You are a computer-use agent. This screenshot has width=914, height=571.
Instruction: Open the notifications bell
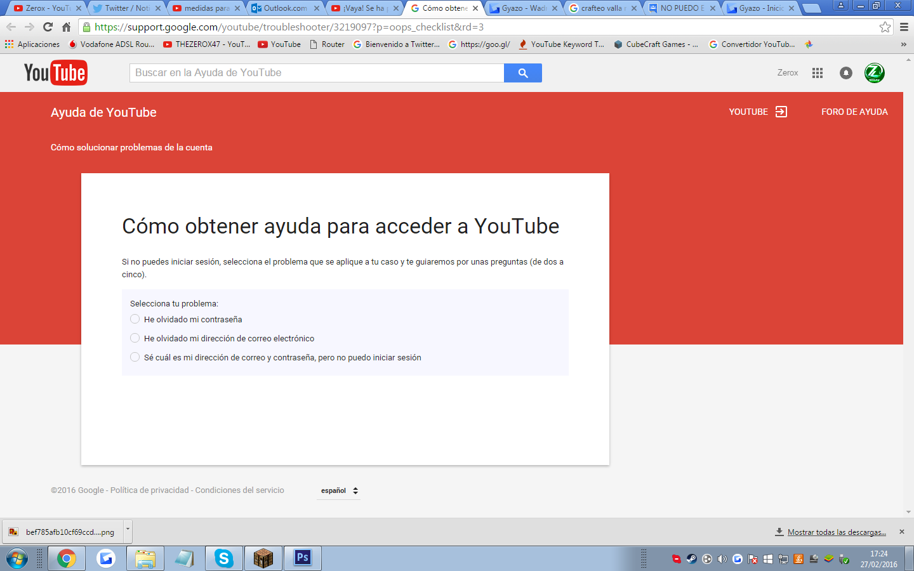click(x=846, y=73)
